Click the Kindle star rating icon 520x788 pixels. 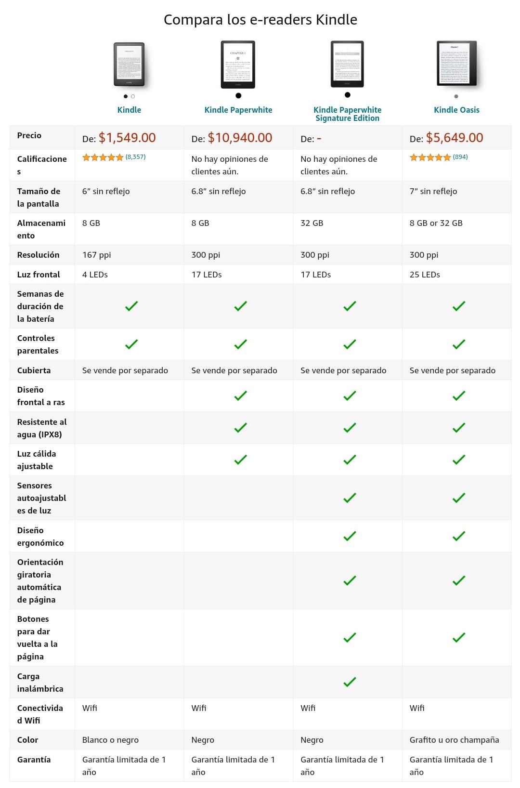tap(103, 157)
